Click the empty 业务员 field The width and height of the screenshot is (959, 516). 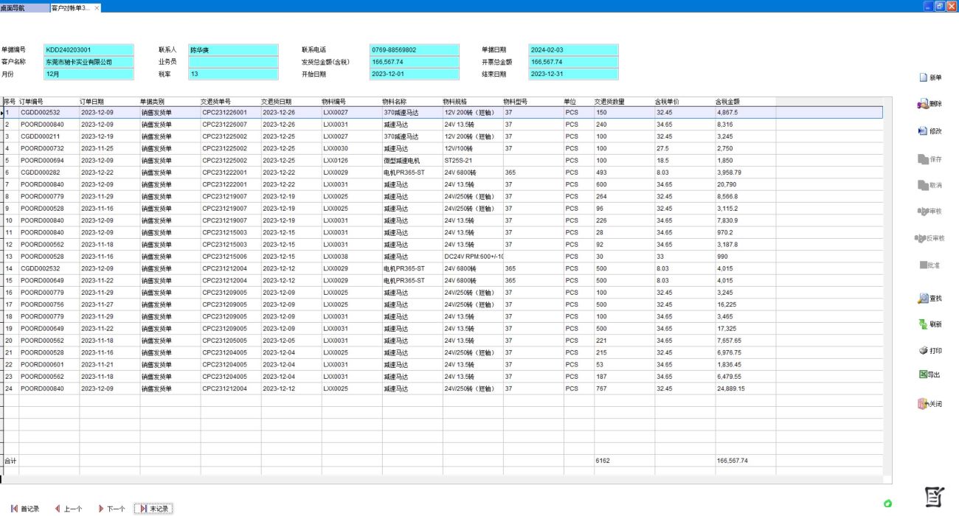(233, 62)
